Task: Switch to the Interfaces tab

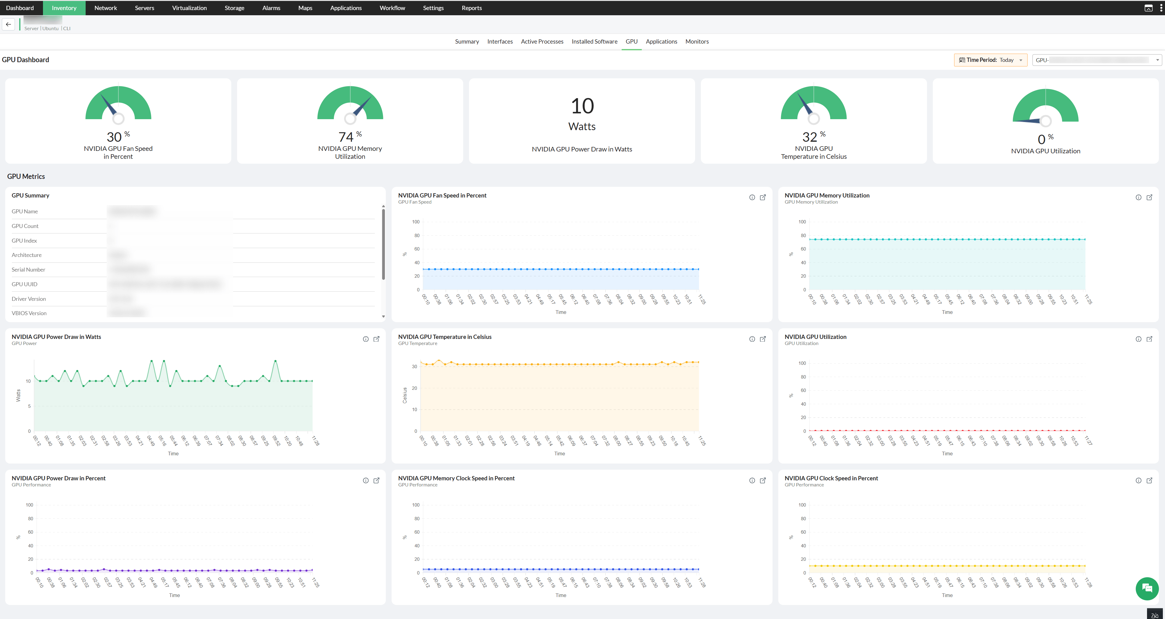Action: pyautogui.click(x=500, y=41)
